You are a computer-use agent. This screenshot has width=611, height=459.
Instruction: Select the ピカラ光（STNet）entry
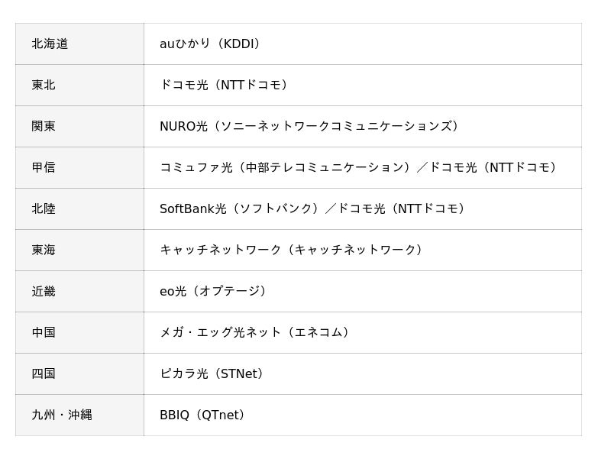pyautogui.click(x=212, y=374)
